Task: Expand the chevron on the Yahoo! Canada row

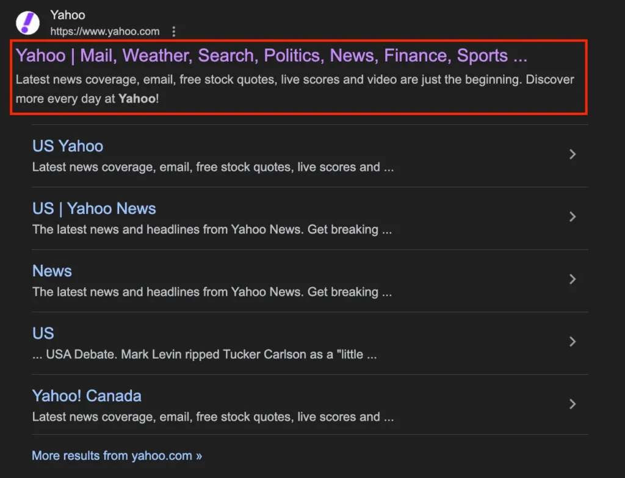Action: [x=573, y=404]
